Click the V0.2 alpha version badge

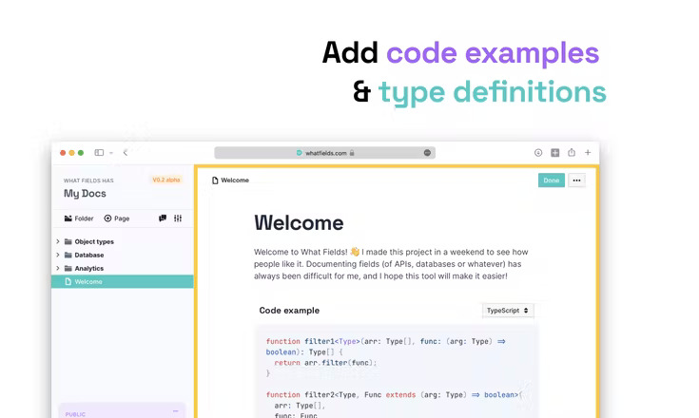[166, 180]
